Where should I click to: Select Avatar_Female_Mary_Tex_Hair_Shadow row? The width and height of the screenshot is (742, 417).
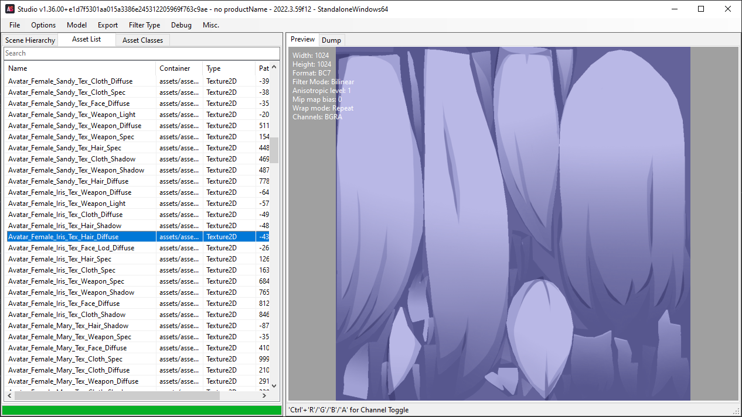pyautogui.click(x=137, y=326)
